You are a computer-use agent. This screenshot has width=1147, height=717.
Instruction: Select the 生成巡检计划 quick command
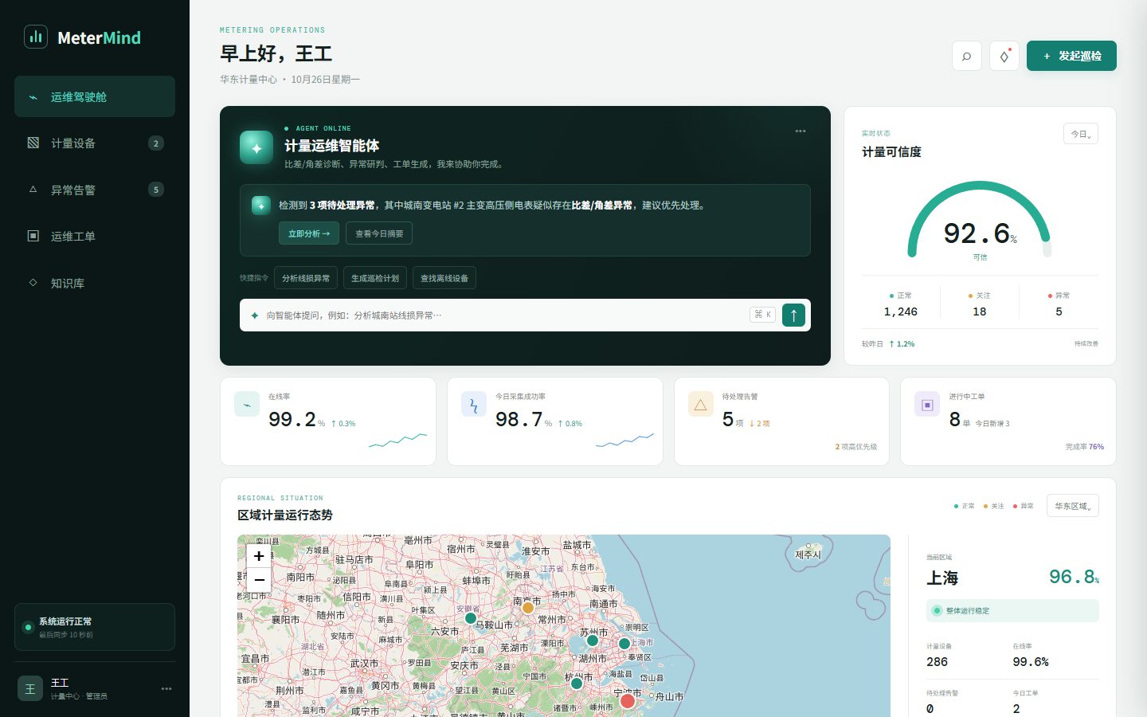(x=375, y=278)
